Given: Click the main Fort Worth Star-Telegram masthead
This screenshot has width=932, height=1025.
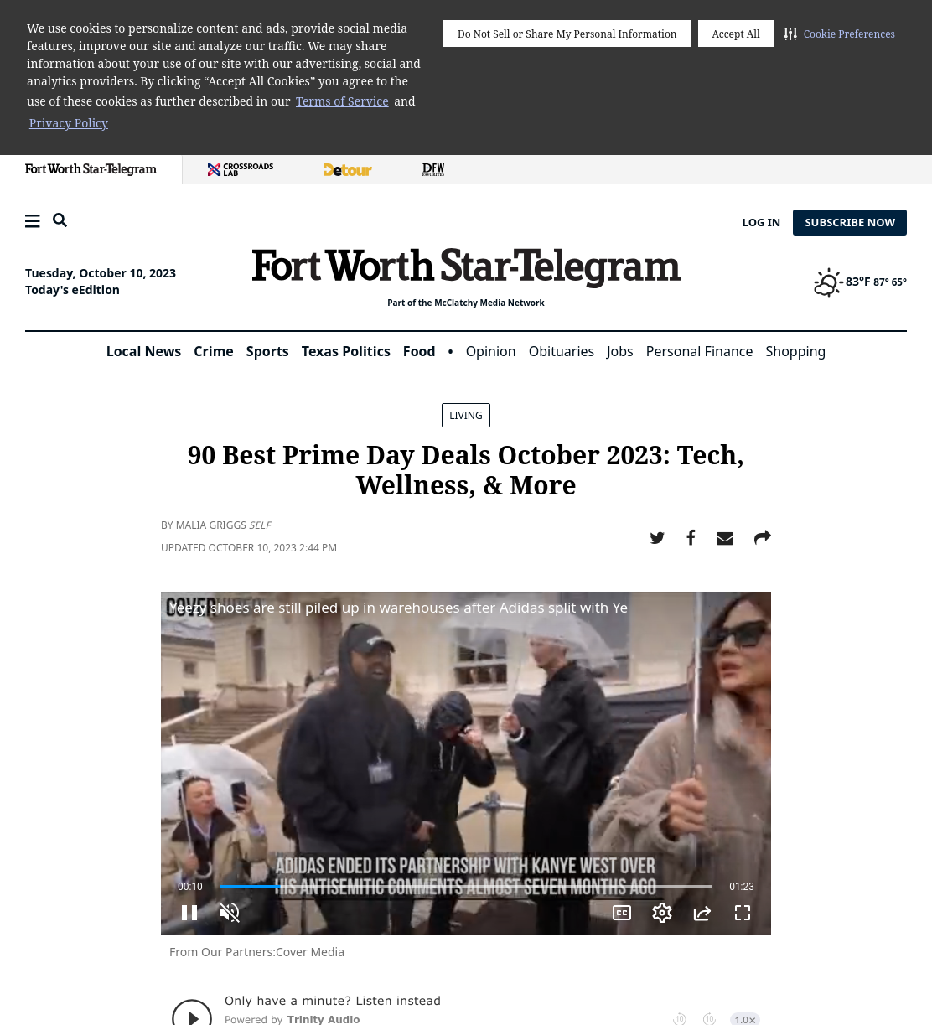Looking at the screenshot, I should pos(466,267).
